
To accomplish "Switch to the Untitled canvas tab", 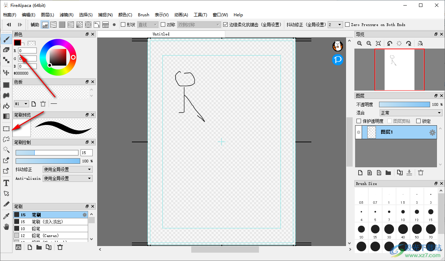I will pos(161,34).
